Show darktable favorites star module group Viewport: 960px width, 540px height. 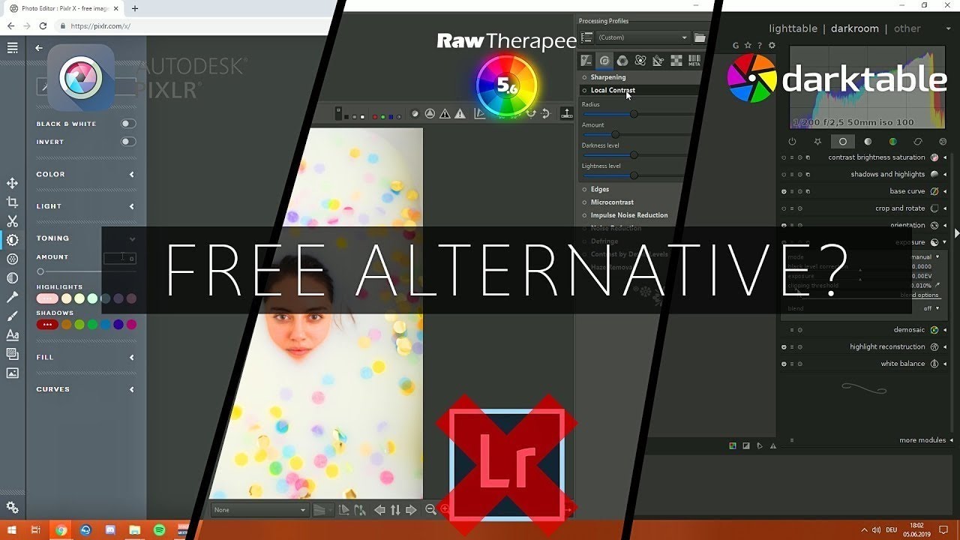click(x=817, y=141)
